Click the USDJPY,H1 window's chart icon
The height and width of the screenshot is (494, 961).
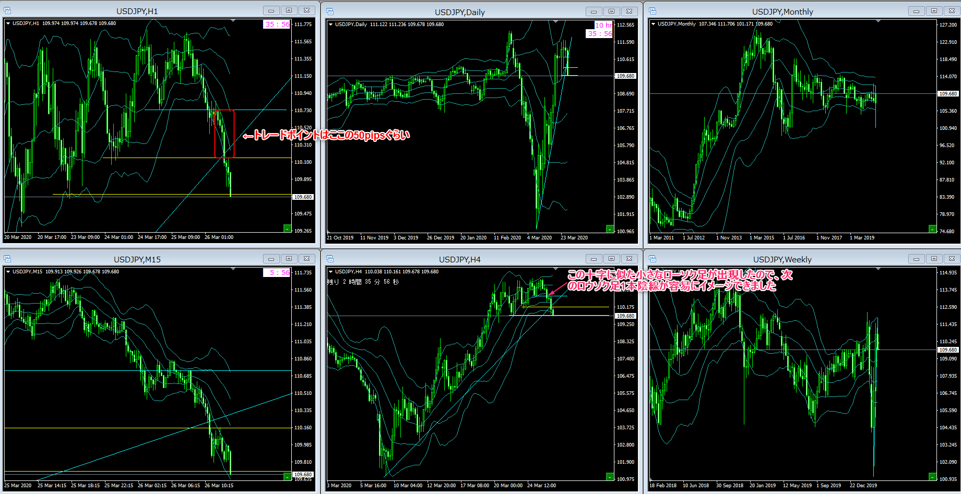pyautogui.click(x=7, y=10)
